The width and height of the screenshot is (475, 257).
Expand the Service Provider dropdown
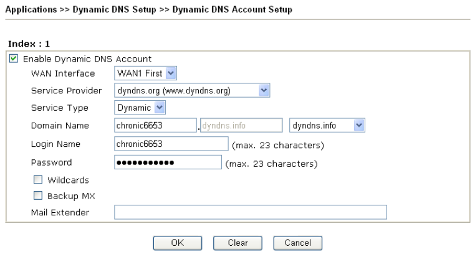(x=193, y=90)
